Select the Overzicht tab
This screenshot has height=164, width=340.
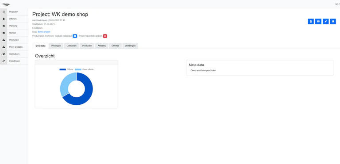click(x=40, y=46)
